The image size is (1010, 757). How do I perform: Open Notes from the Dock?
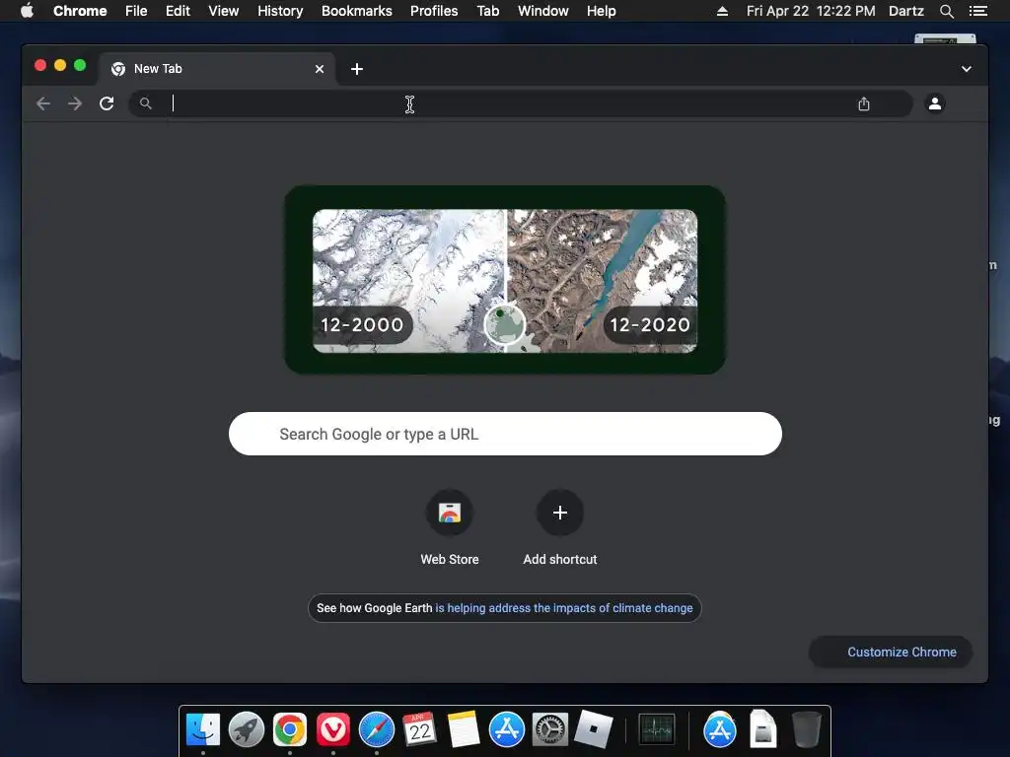(x=464, y=729)
